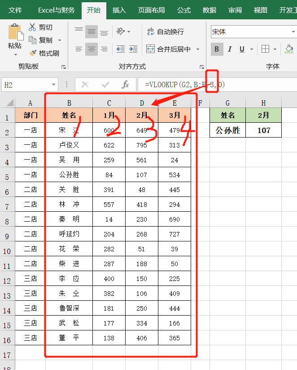Open the borders dropdown arrow
Screen dimensions: 297x370
coord(275,49)
